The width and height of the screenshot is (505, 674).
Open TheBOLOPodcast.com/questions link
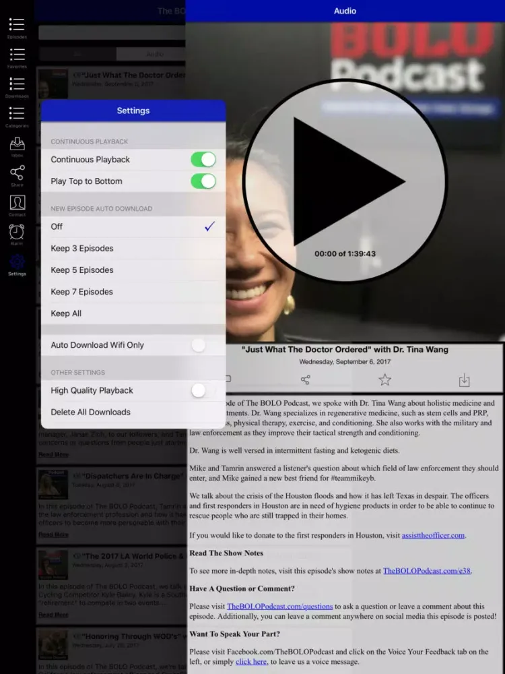[x=279, y=606]
